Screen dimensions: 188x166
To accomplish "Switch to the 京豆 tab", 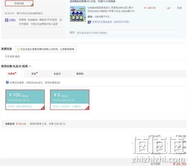I will click(34, 74).
